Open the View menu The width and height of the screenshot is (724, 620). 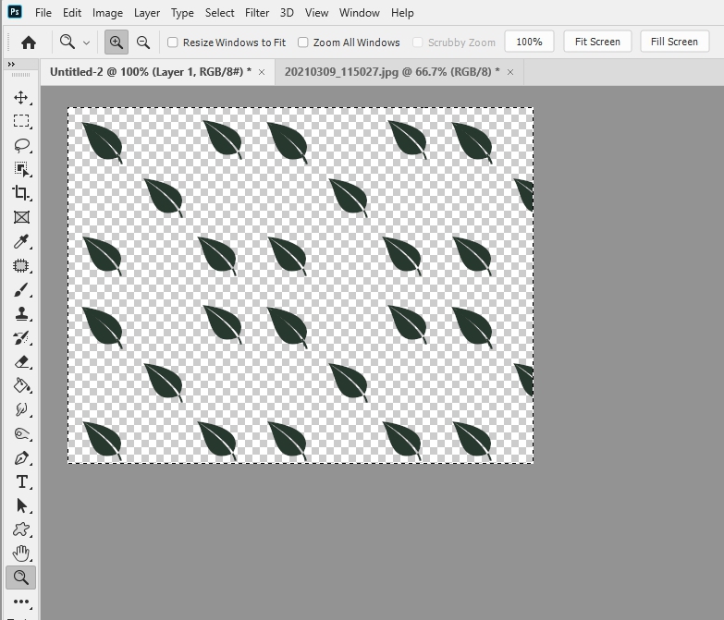[x=316, y=13]
